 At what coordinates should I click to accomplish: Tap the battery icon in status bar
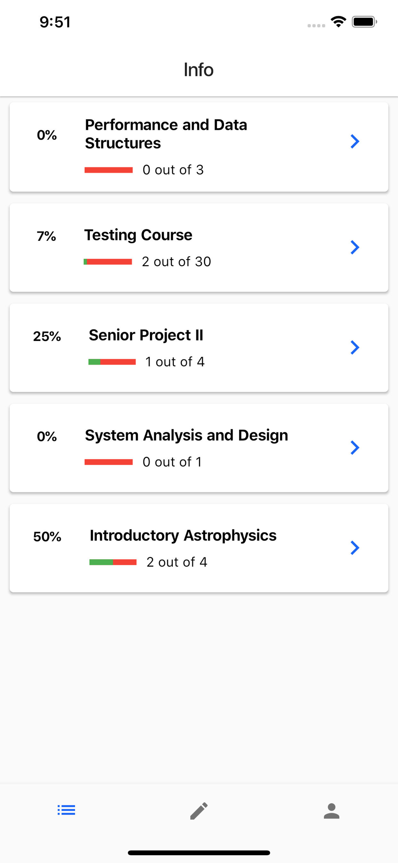364,22
